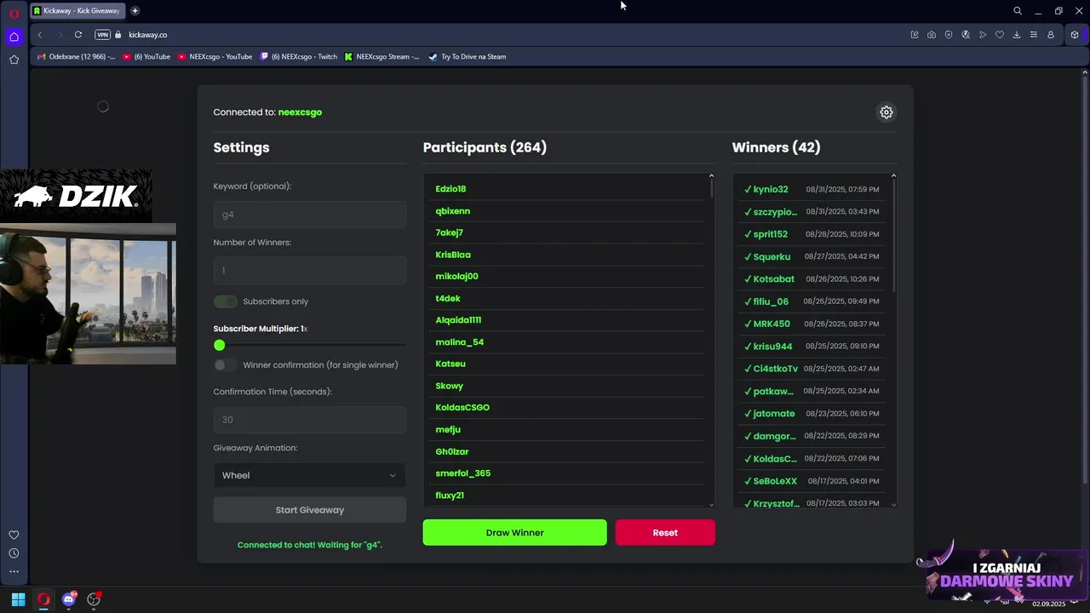Select participant mikolaj00
The image size is (1090, 613).
click(457, 277)
